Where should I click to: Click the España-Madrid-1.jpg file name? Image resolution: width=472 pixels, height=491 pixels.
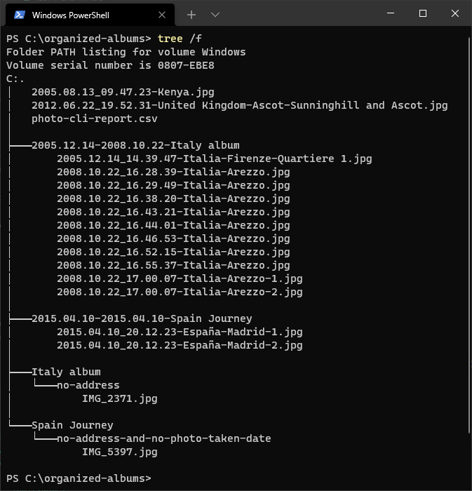pyautogui.click(x=180, y=332)
